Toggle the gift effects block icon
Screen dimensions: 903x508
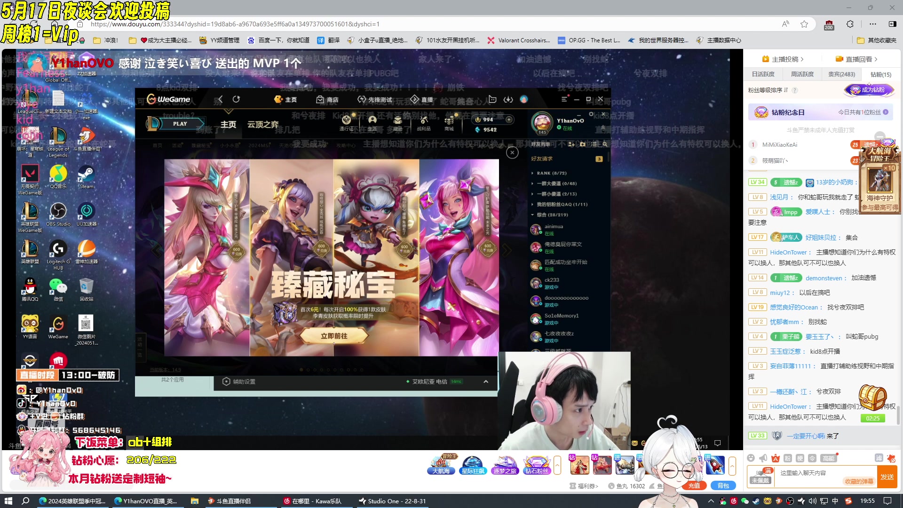(890, 458)
